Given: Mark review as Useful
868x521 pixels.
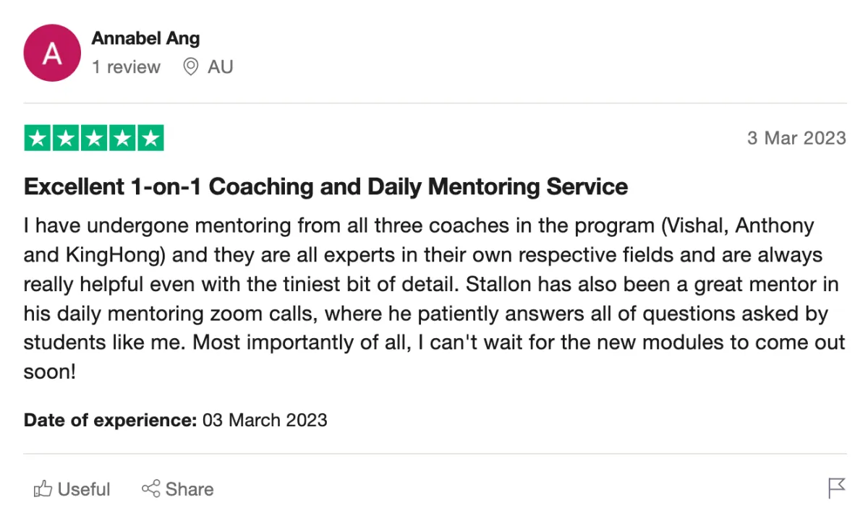Looking at the screenshot, I should (84, 489).
